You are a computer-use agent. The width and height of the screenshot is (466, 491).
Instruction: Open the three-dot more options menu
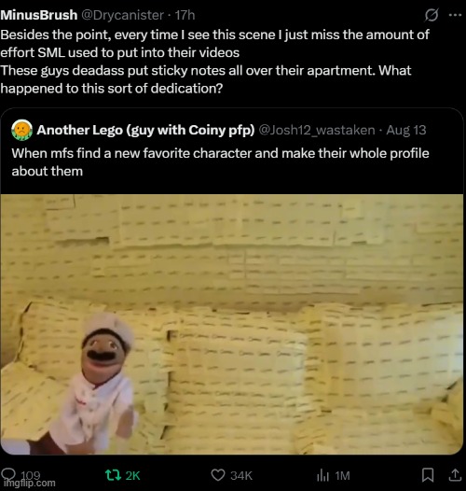click(455, 15)
